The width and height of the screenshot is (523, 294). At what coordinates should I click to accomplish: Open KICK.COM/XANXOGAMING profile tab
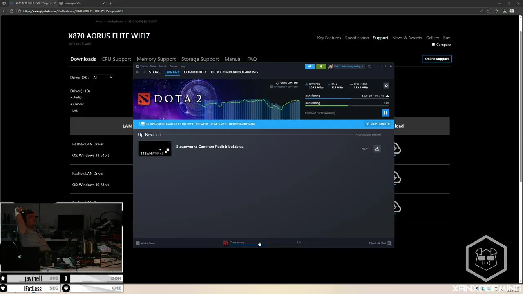click(235, 72)
